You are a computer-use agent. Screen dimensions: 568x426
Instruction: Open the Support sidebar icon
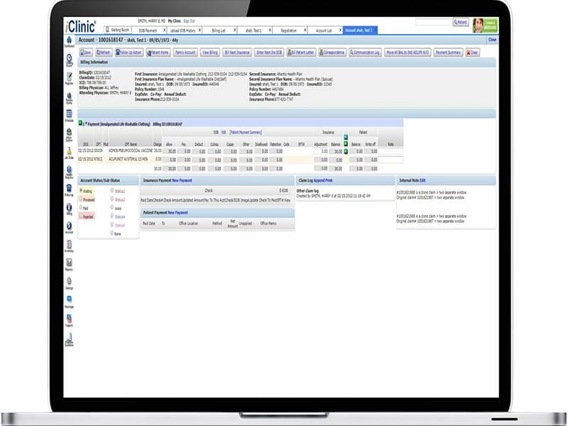tap(69, 320)
